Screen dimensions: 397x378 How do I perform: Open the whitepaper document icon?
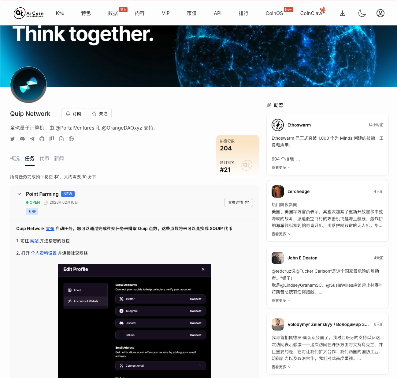tap(61, 139)
